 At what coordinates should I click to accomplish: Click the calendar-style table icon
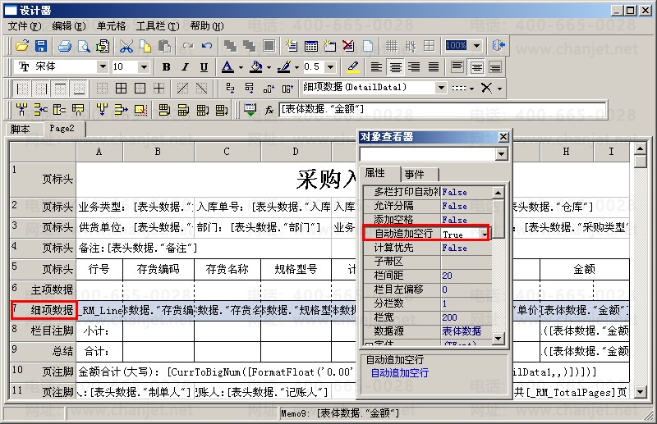(311, 46)
